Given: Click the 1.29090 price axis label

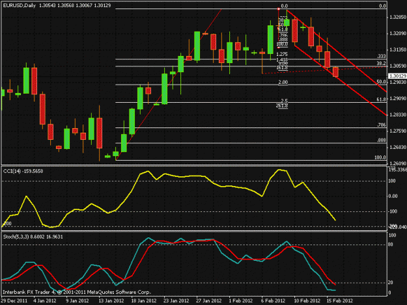Looking at the screenshot, I should [x=398, y=98].
